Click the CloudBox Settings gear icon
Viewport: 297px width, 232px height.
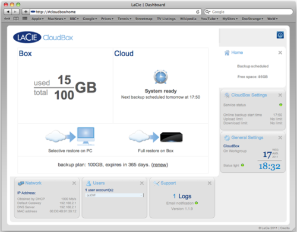(227, 95)
